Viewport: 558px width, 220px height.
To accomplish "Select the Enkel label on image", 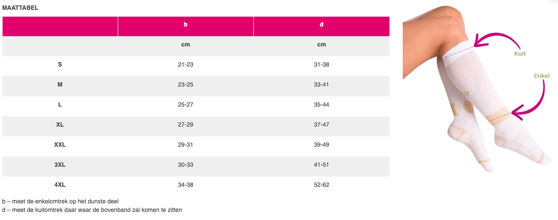I will tap(541, 76).
